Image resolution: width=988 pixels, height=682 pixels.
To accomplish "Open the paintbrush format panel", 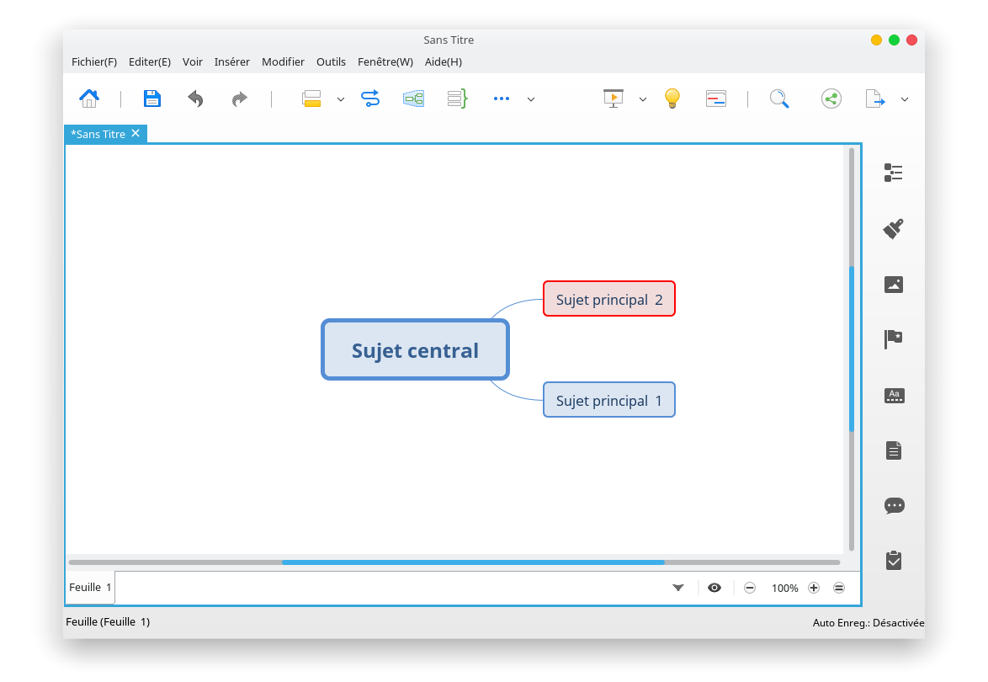I will pyautogui.click(x=894, y=228).
